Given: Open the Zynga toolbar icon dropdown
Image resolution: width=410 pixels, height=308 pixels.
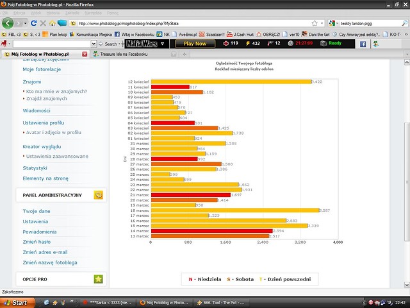Looking at the screenshot, I should coord(10,44).
